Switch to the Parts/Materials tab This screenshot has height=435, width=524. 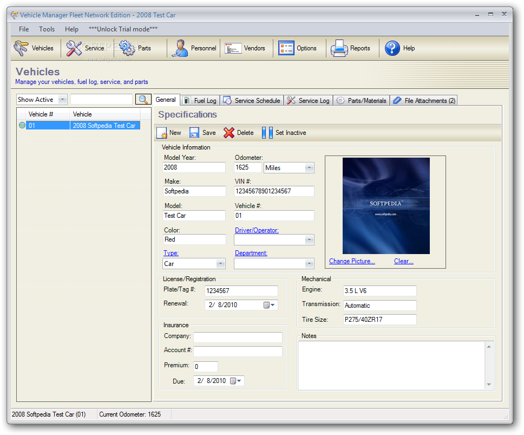coord(361,101)
